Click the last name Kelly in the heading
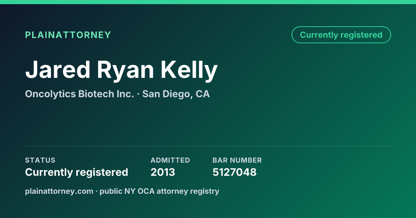This screenshot has height=218, width=416. tap(189, 70)
